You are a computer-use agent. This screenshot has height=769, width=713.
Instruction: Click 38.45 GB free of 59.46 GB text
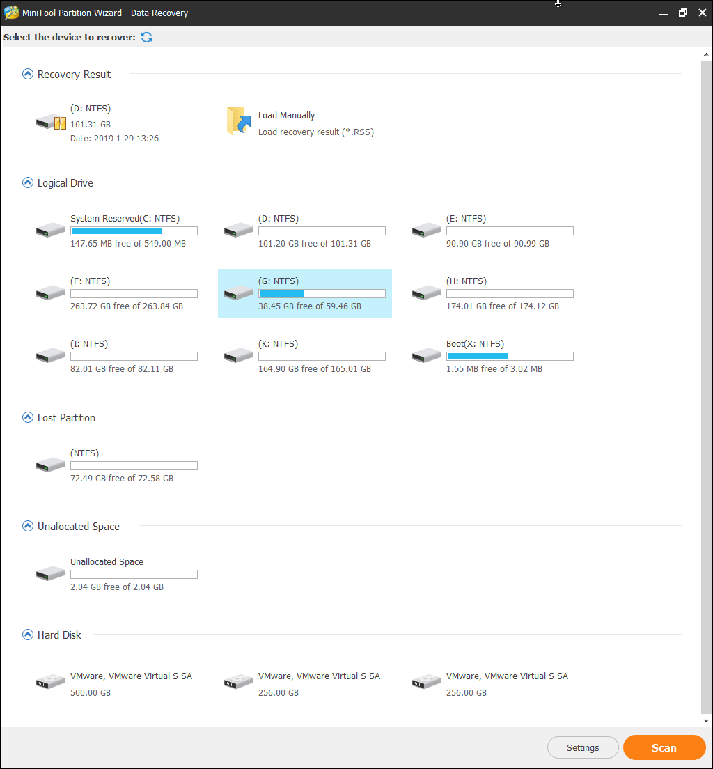309,306
